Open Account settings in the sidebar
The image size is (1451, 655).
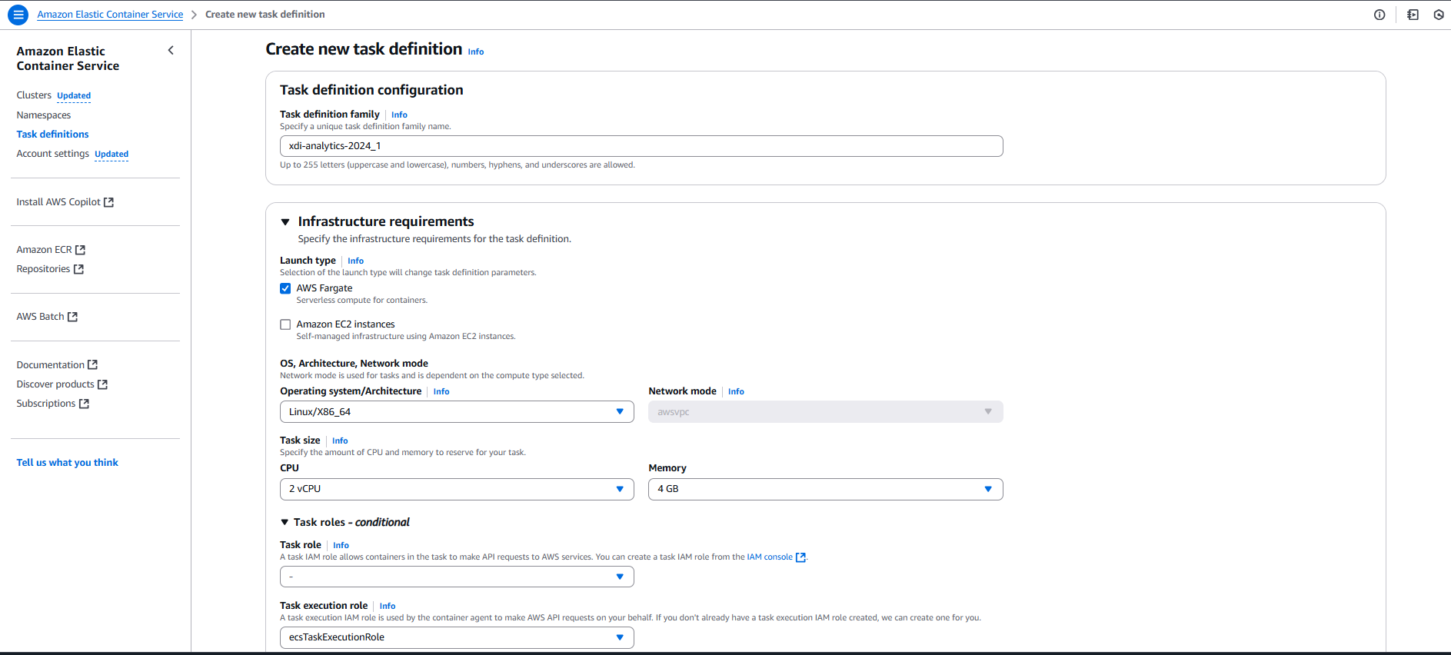52,154
